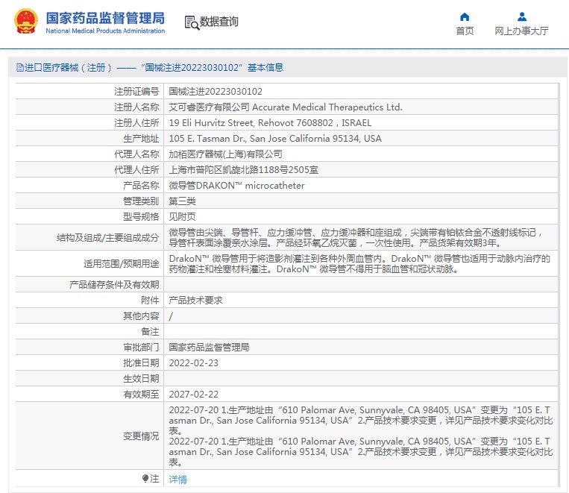Click the 管理类别 label
This screenshot has height=493, width=569.
(x=141, y=201)
